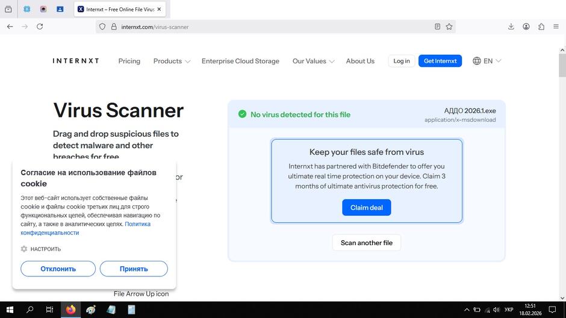This screenshot has width=566, height=318.
Task: Open the Windows notification center
Action: pos(552,310)
